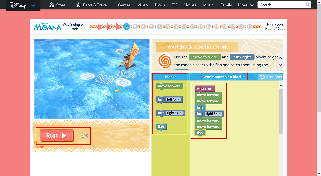Screen dimensions: 321x176
Task: Open the Movies menu item
Action: pos(190,5)
